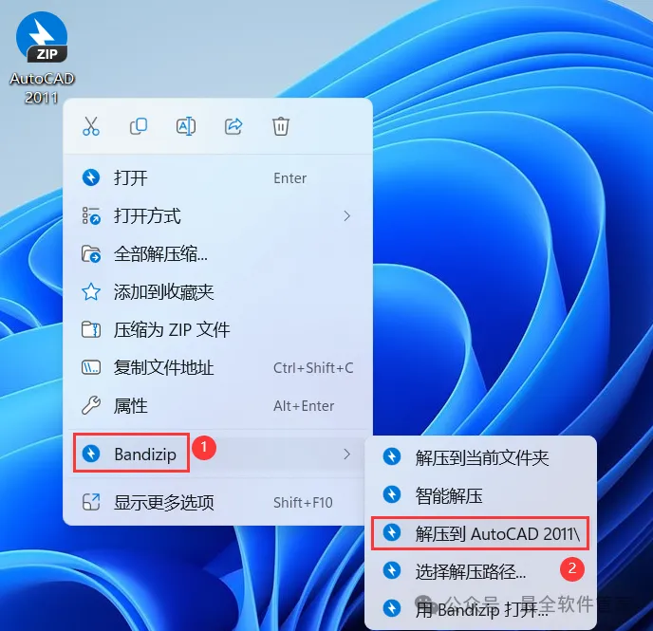Click the wrench icon beside 属性
Image resolution: width=653 pixels, height=631 pixels.
point(91,405)
